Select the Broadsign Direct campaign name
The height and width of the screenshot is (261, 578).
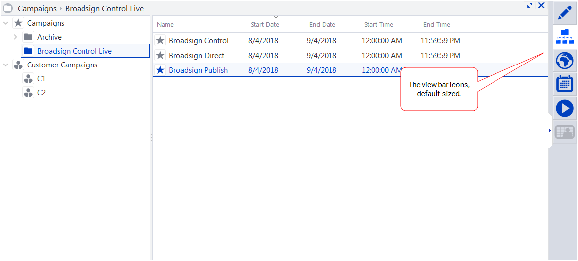(196, 55)
